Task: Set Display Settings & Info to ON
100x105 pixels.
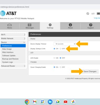Action: pos(54,49)
